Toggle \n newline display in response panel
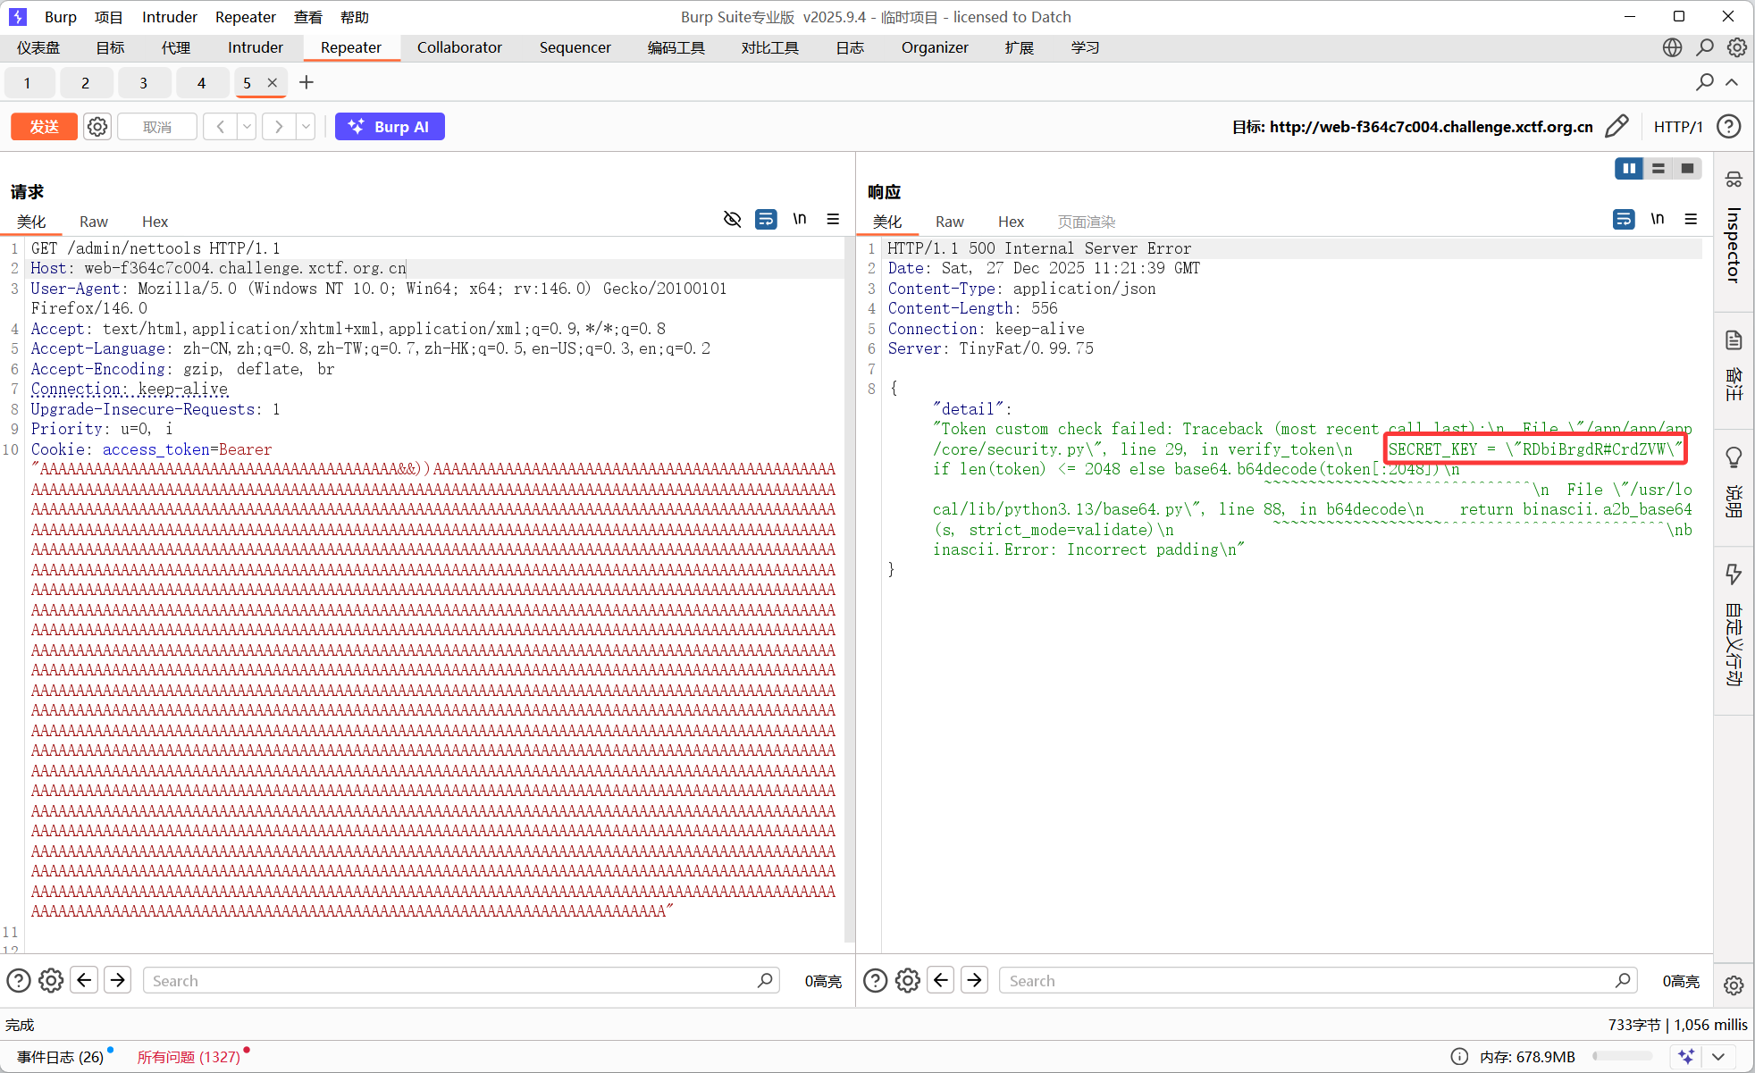 click(1658, 220)
